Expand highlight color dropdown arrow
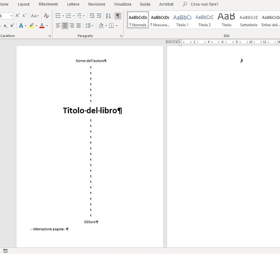This screenshot has width=280, height=254. click(x=36, y=26)
